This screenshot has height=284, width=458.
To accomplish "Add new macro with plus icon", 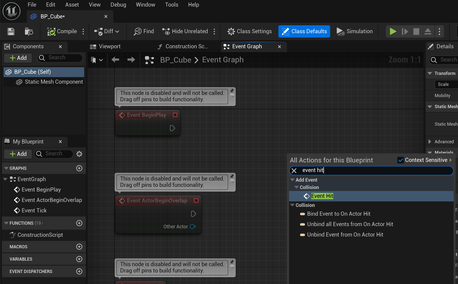I will tap(79, 247).
